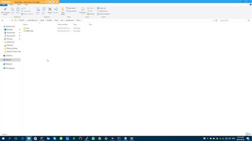Open the Windows Start menu
Screen dimensions: 252x141
(3, 138)
